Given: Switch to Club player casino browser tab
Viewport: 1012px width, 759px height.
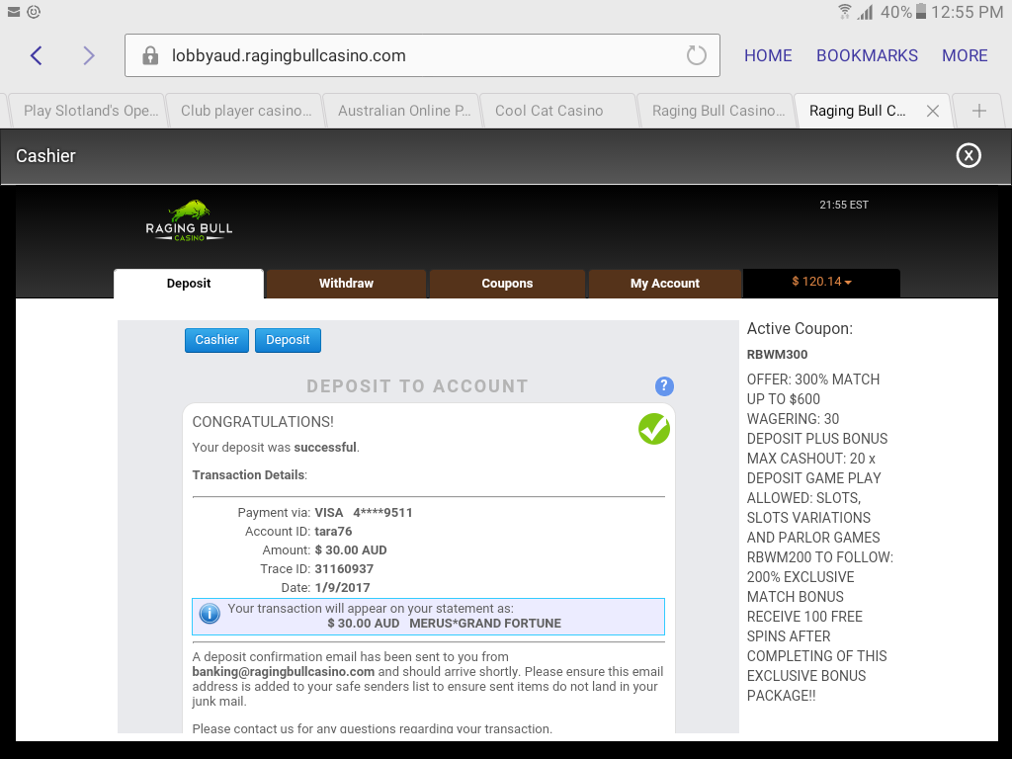Looking at the screenshot, I should [245, 111].
